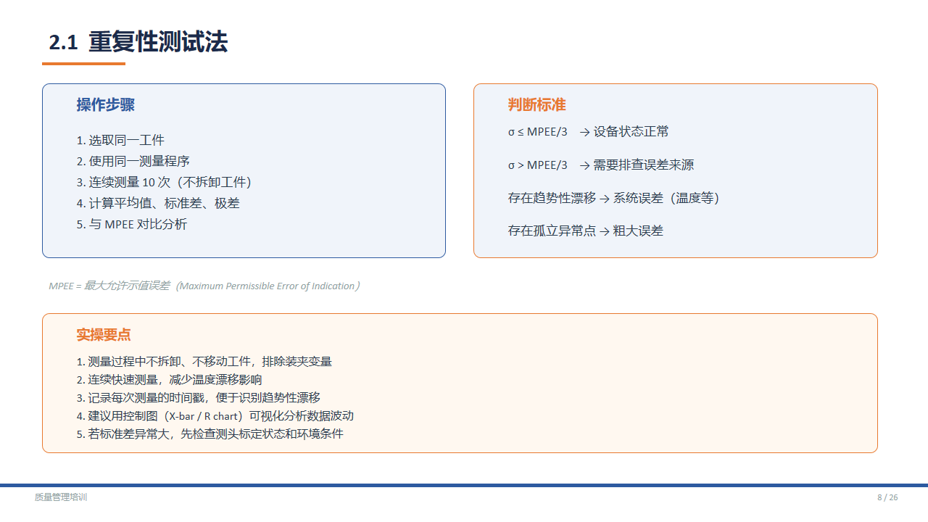Image resolution: width=928 pixels, height=522 pixels.
Task: Select the 与 MPEE 对比分析 line
Action: 132,225
